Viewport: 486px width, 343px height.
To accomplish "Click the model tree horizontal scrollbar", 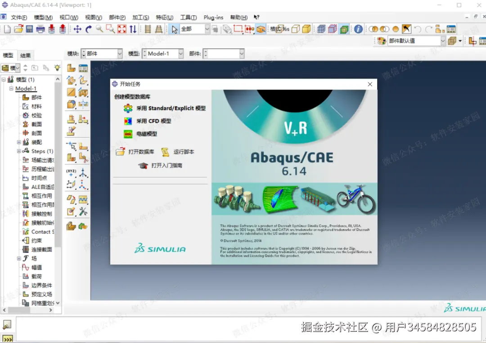I will tap(27, 310).
